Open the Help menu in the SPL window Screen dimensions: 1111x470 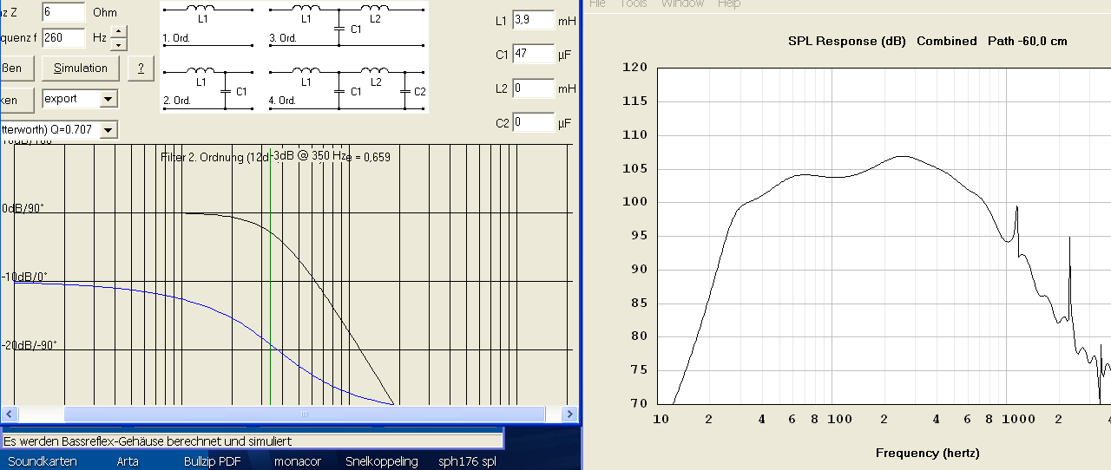[x=729, y=3]
